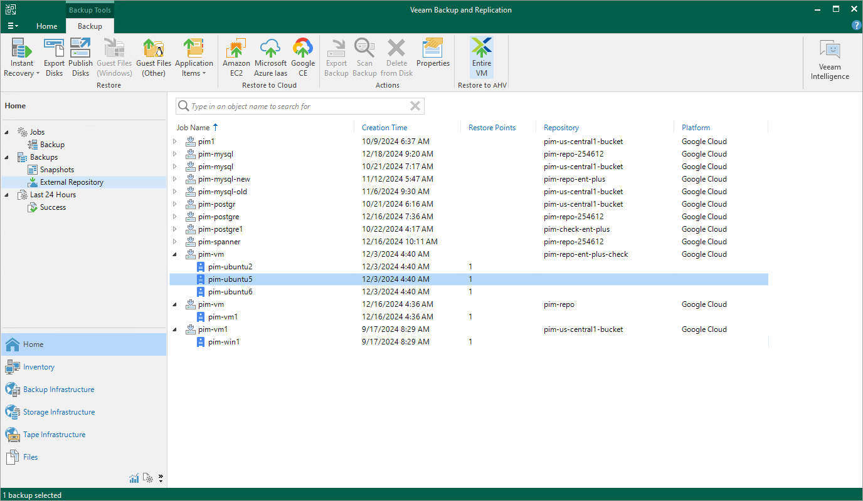863x501 pixels.
Task: Select the Home view in navigation pane
Action: tap(83, 344)
